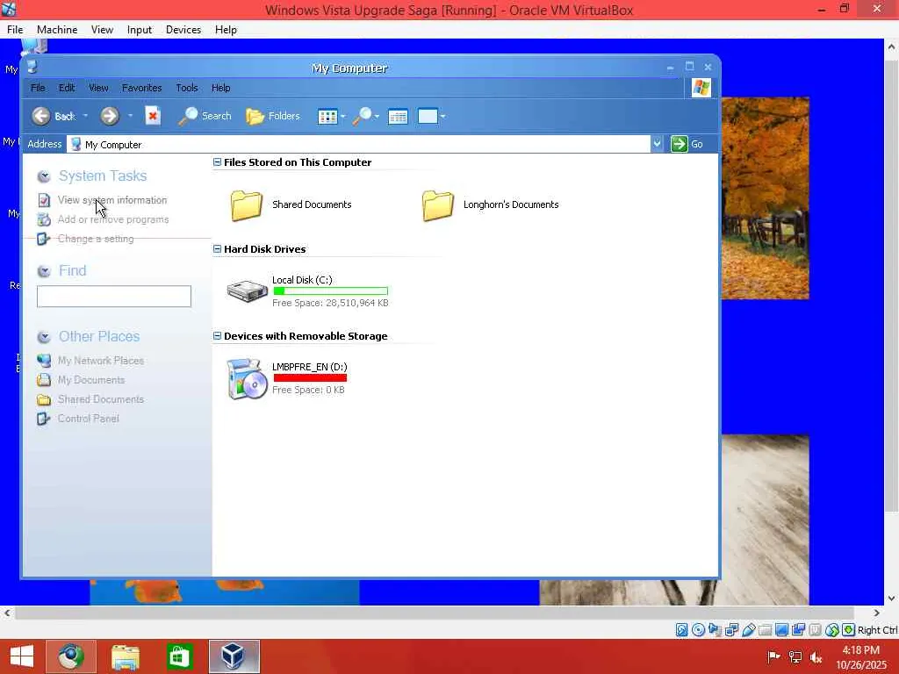Click My Network Places link
Image resolution: width=899 pixels, height=674 pixels.
100,361
